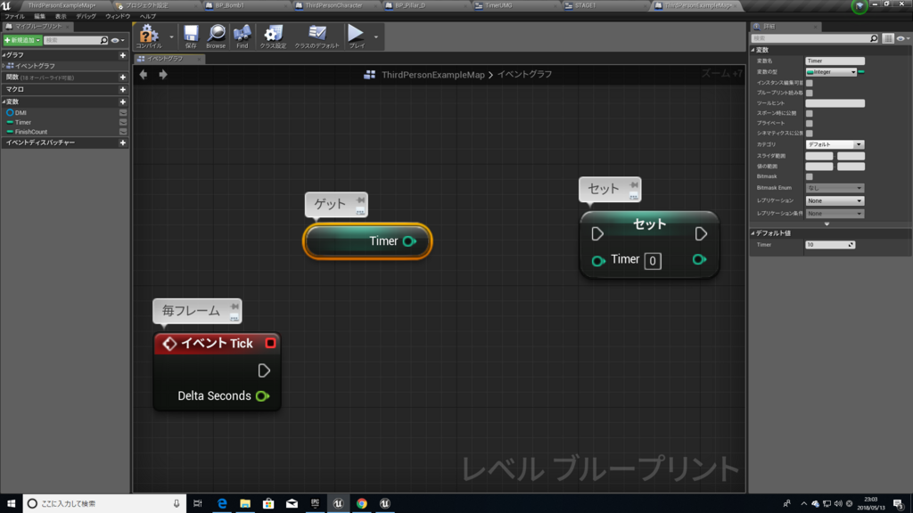Add a new macro with plus icon
The width and height of the screenshot is (913, 513).
(123, 90)
